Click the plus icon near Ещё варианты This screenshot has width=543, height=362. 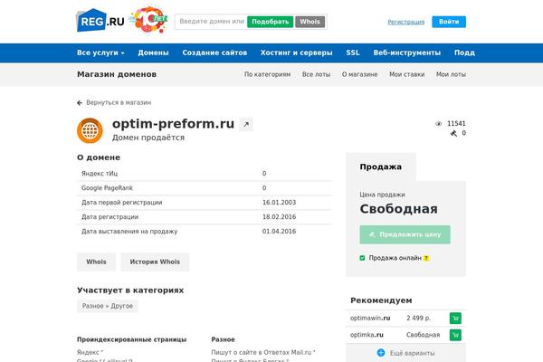(x=381, y=353)
